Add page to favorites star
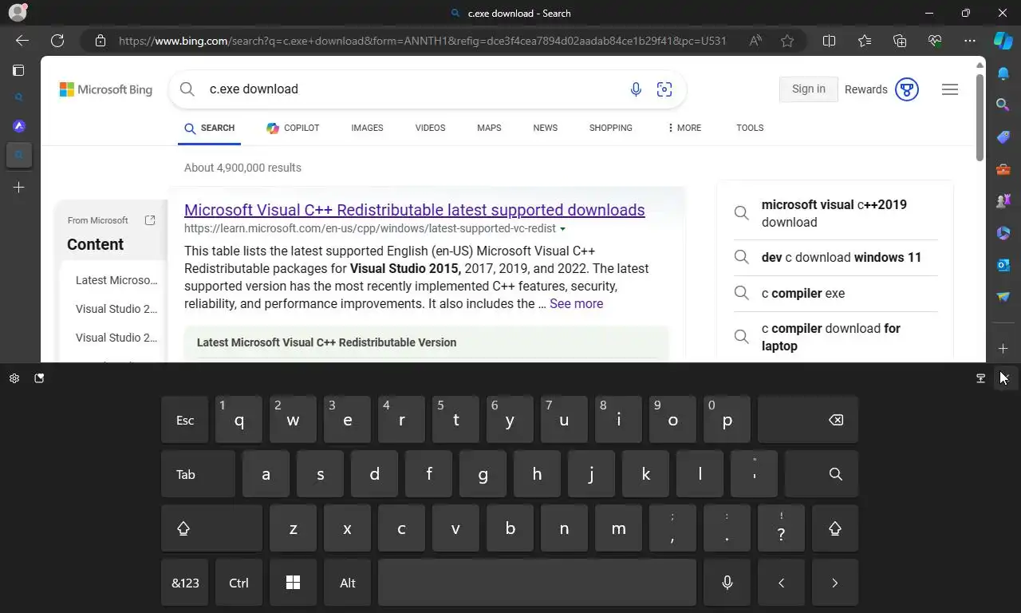1021x613 pixels. point(787,41)
